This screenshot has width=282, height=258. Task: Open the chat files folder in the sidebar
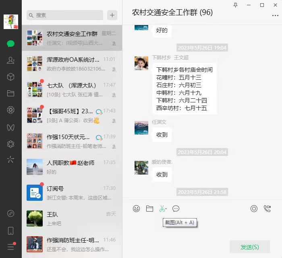point(11,94)
